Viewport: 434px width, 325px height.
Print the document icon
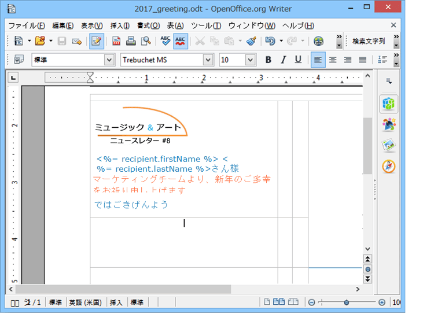(x=131, y=41)
